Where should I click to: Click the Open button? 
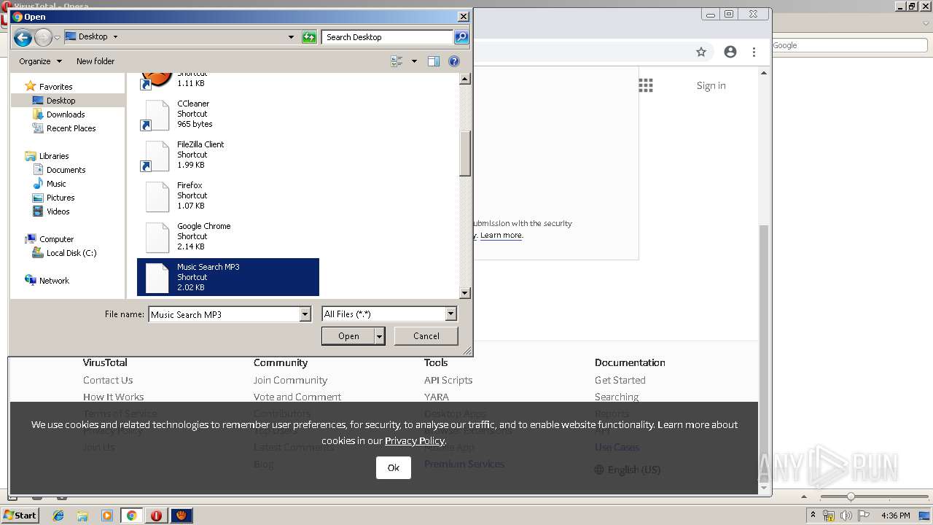tap(348, 336)
